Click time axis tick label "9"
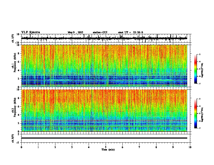 coord(173,147)
